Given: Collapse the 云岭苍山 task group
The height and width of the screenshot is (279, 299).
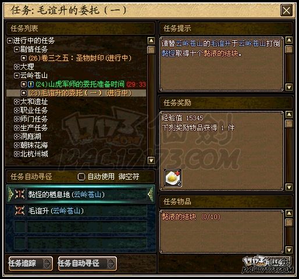Looking at the screenshot, I should pos(17,76).
